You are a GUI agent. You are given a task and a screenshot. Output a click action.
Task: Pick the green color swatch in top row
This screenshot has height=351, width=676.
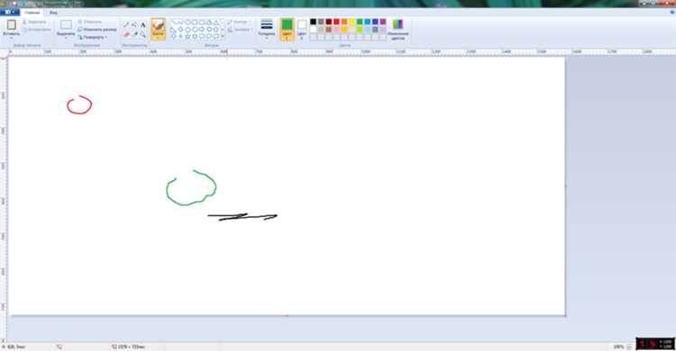[x=360, y=22]
